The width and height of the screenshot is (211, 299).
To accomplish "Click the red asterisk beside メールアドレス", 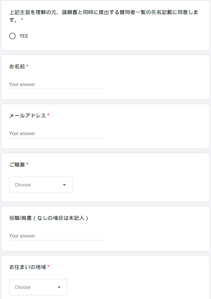I will coord(48,115).
